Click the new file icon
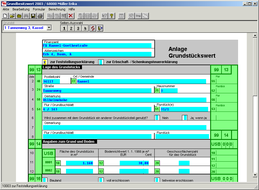Viewport: 259px width, 190px height. [5, 16]
